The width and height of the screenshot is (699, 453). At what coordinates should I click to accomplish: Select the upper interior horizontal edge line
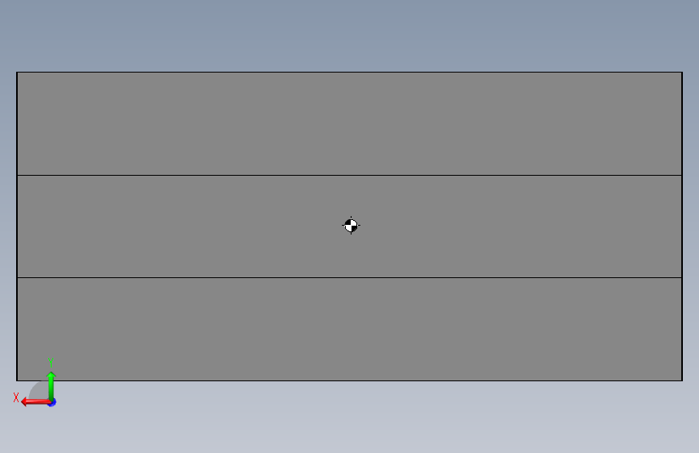pyautogui.click(x=350, y=175)
